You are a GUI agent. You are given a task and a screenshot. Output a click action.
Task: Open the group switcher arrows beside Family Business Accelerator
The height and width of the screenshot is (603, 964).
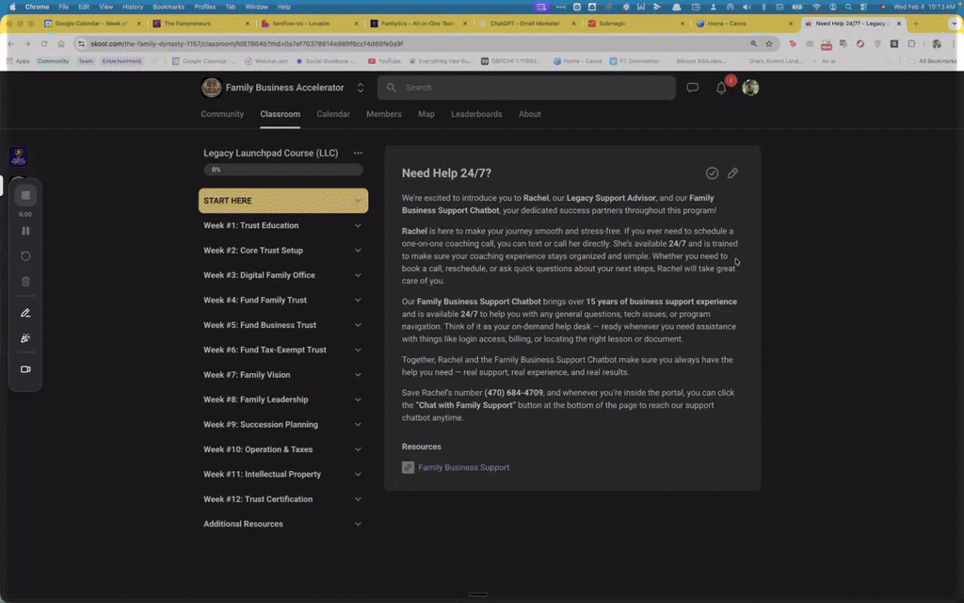click(361, 88)
